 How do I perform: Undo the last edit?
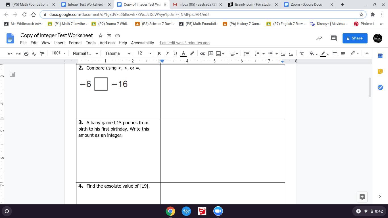[x=10, y=53]
